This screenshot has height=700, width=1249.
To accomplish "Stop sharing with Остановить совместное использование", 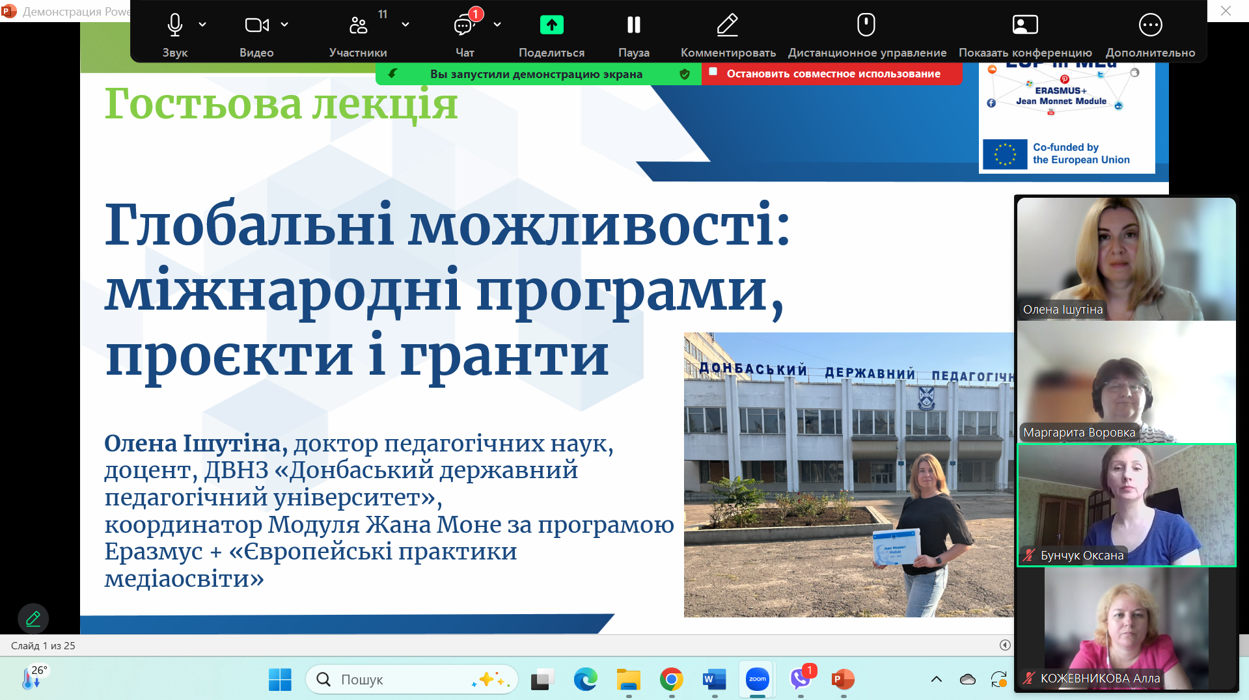I will pyautogui.click(x=832, y=74).
